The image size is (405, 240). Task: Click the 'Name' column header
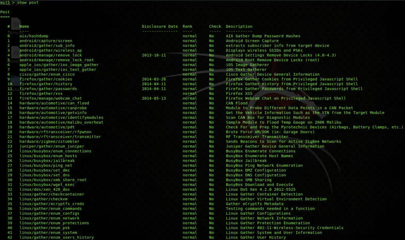[x=24, y=26]
